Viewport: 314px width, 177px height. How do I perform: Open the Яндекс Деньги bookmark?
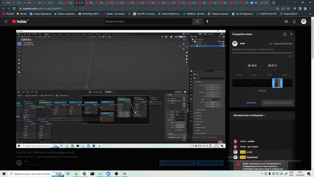[x=288, y=14]
